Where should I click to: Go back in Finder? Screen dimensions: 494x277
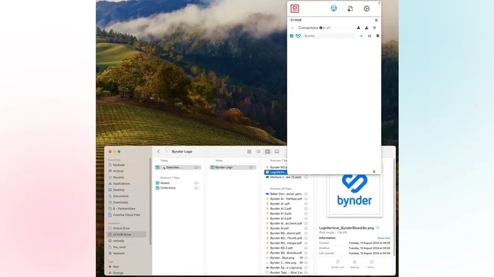[x=159, y=151]
